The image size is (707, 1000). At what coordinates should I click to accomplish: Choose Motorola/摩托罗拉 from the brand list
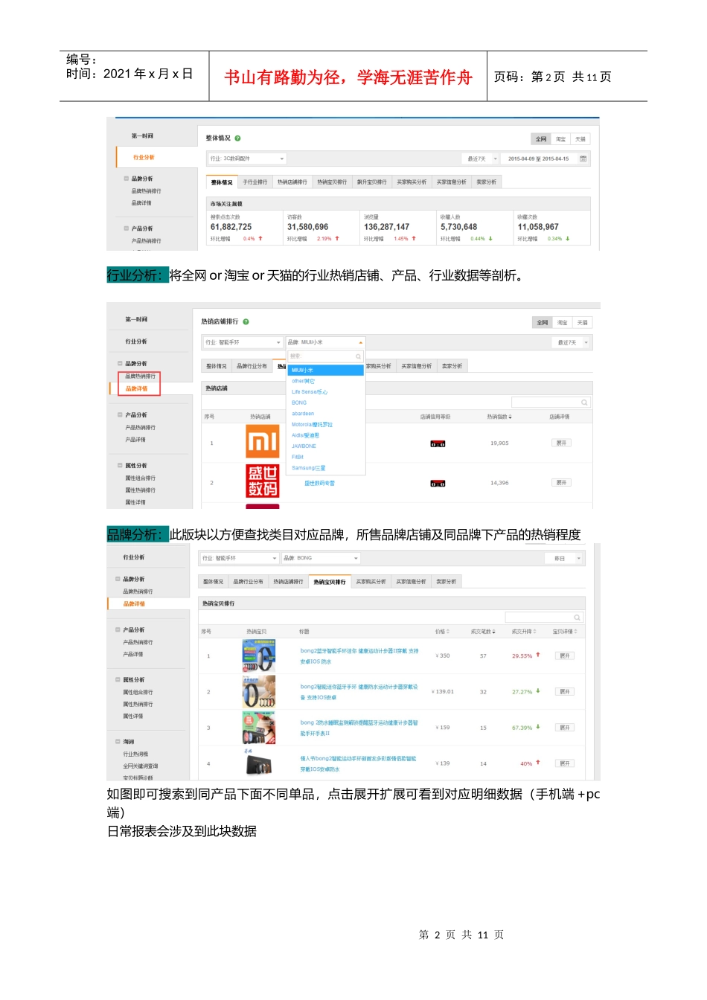[312, 424]
